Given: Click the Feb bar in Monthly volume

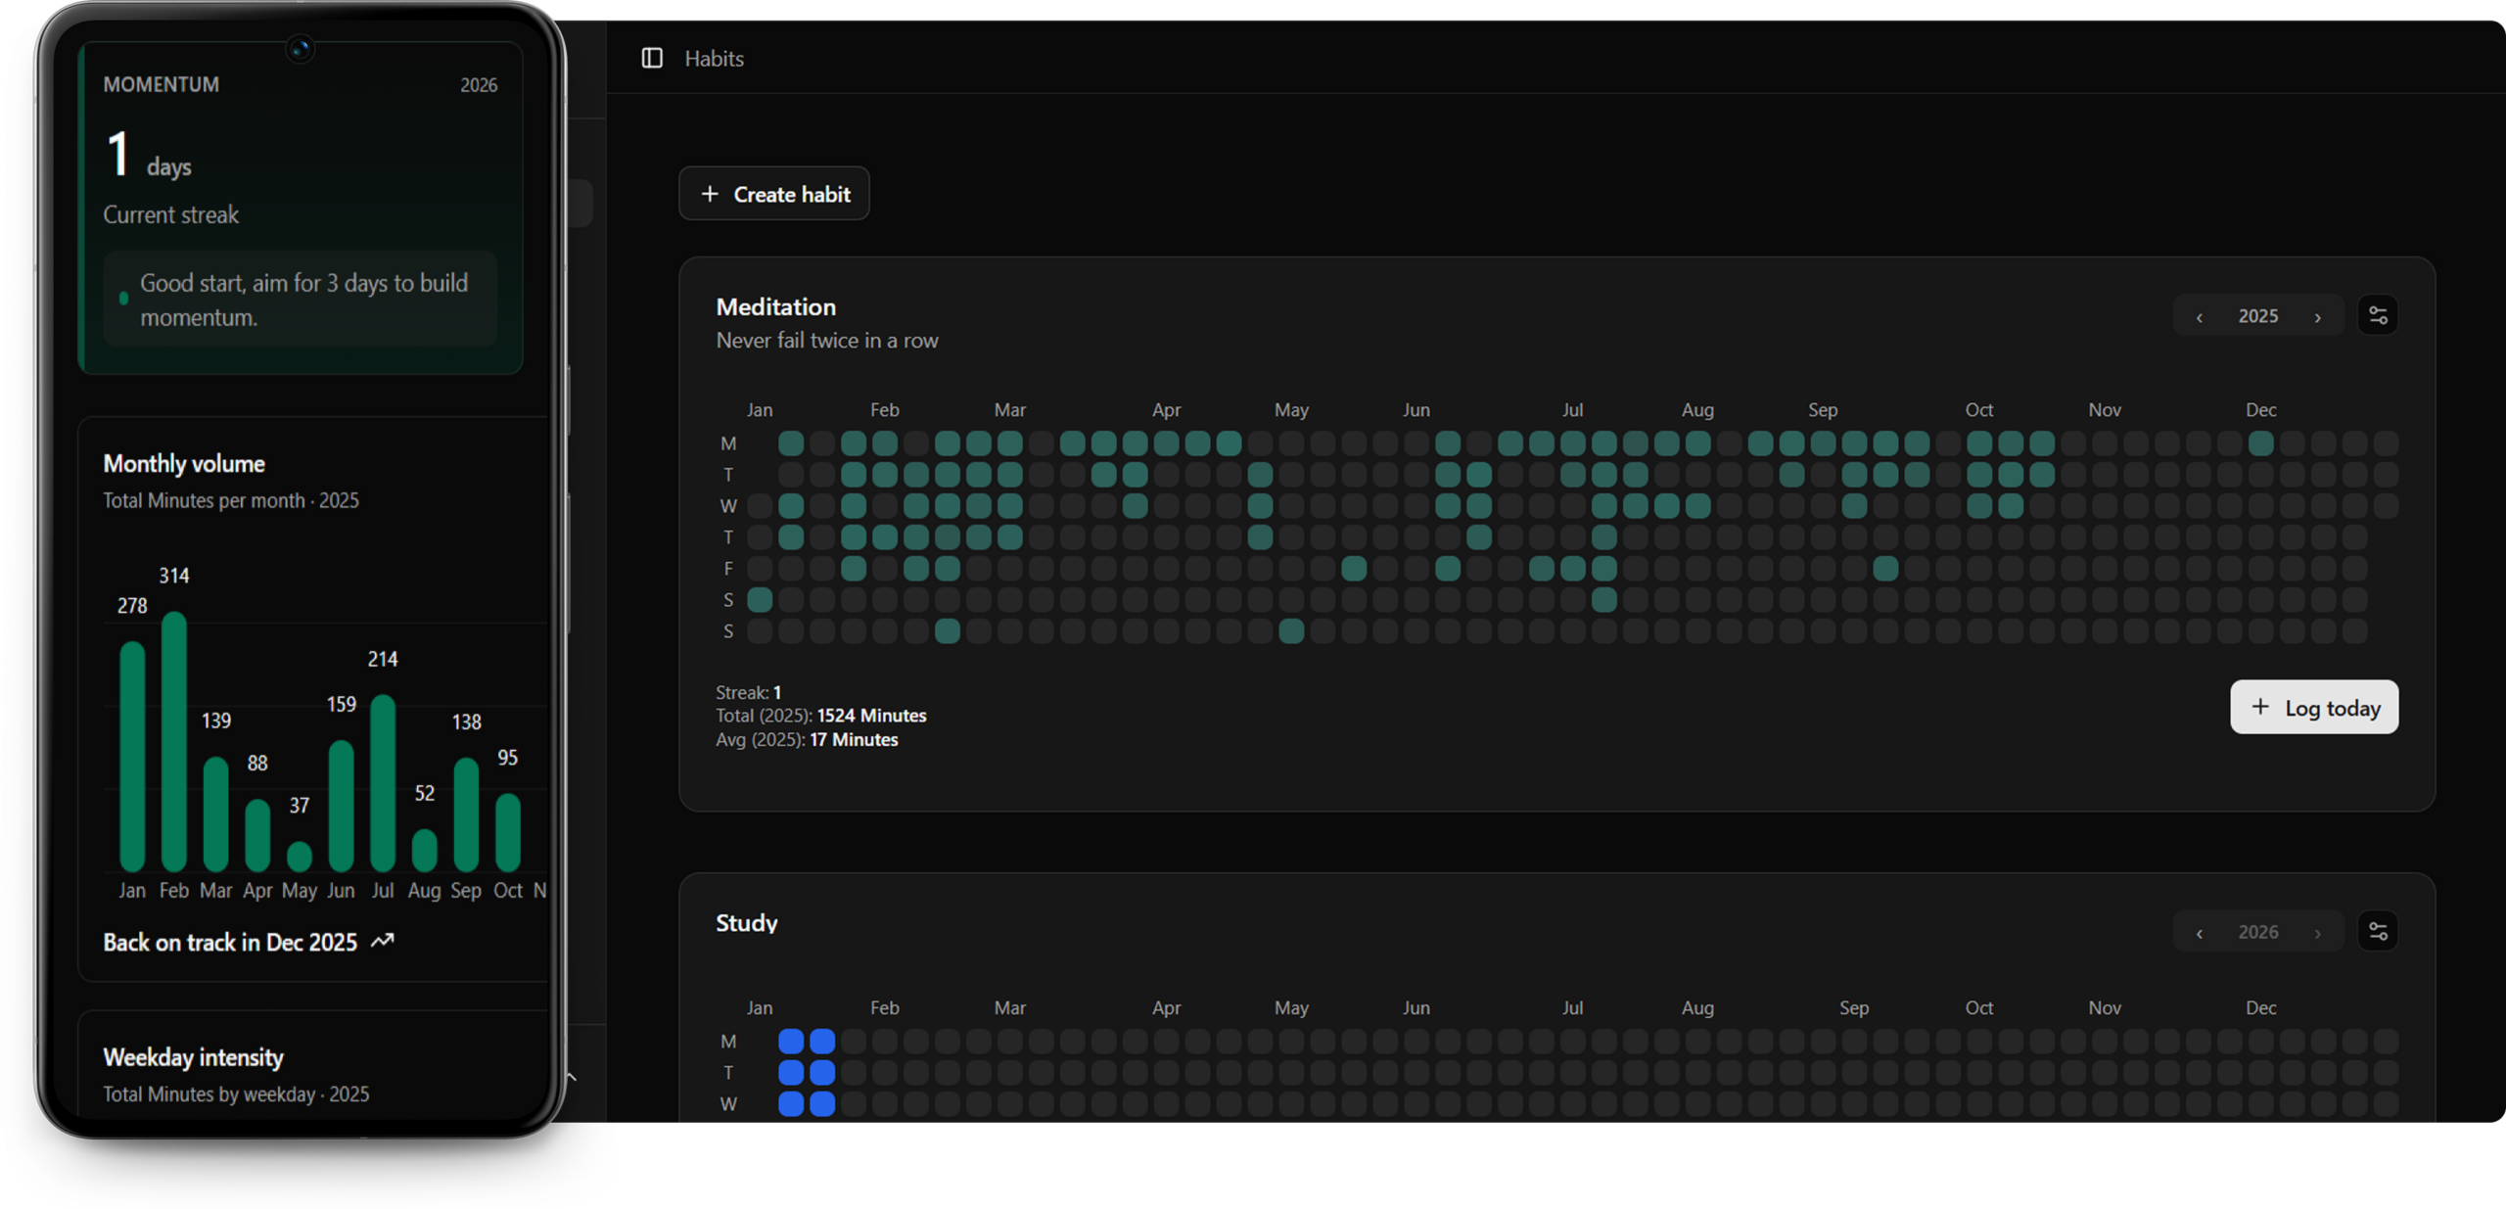Looking at the screenshot, I should 174,741.
